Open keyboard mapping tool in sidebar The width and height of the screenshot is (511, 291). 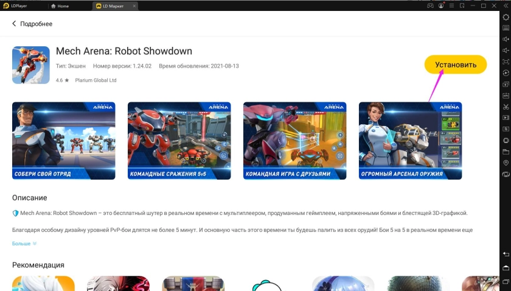point(506,28)
